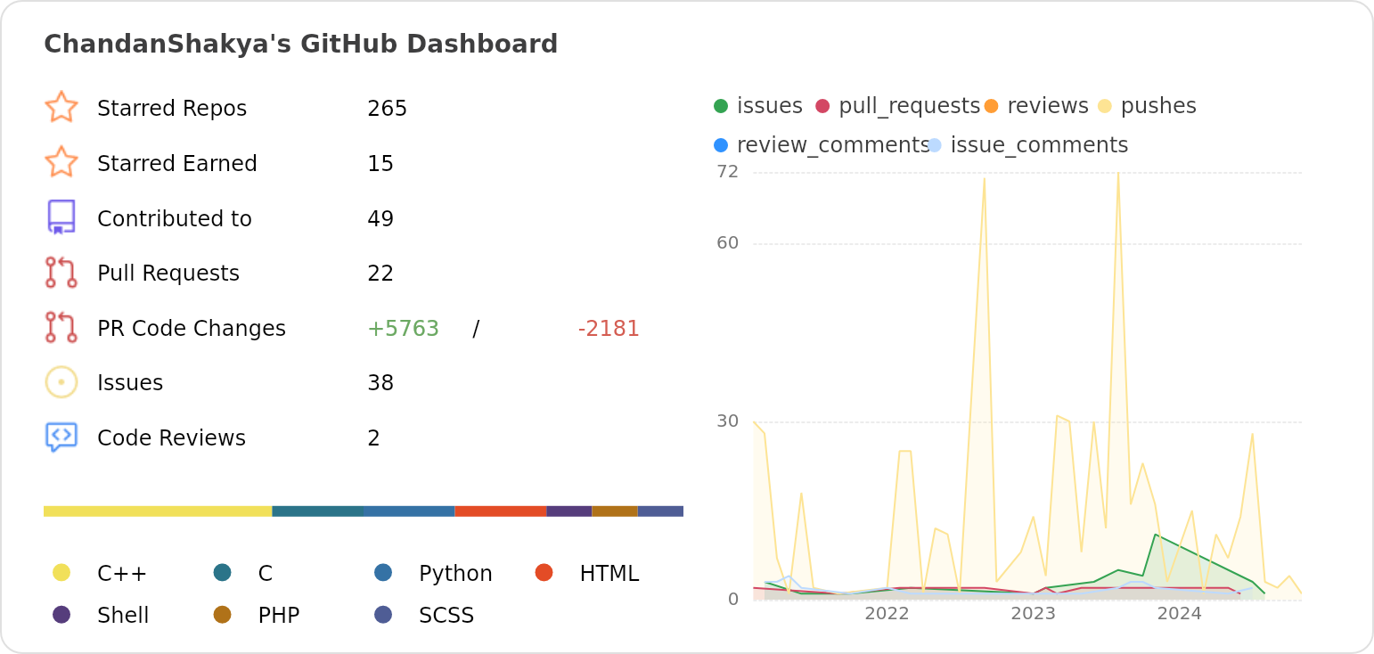
Task: Click the PHP brown legend dot
Action: tap(223, 615)
